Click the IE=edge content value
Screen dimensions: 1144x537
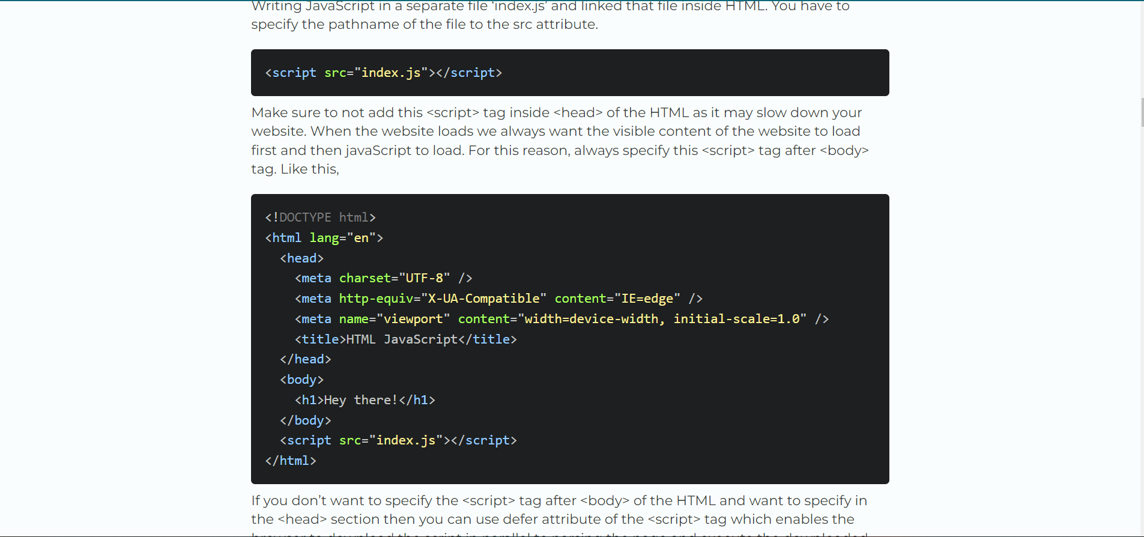coord(647,299)
